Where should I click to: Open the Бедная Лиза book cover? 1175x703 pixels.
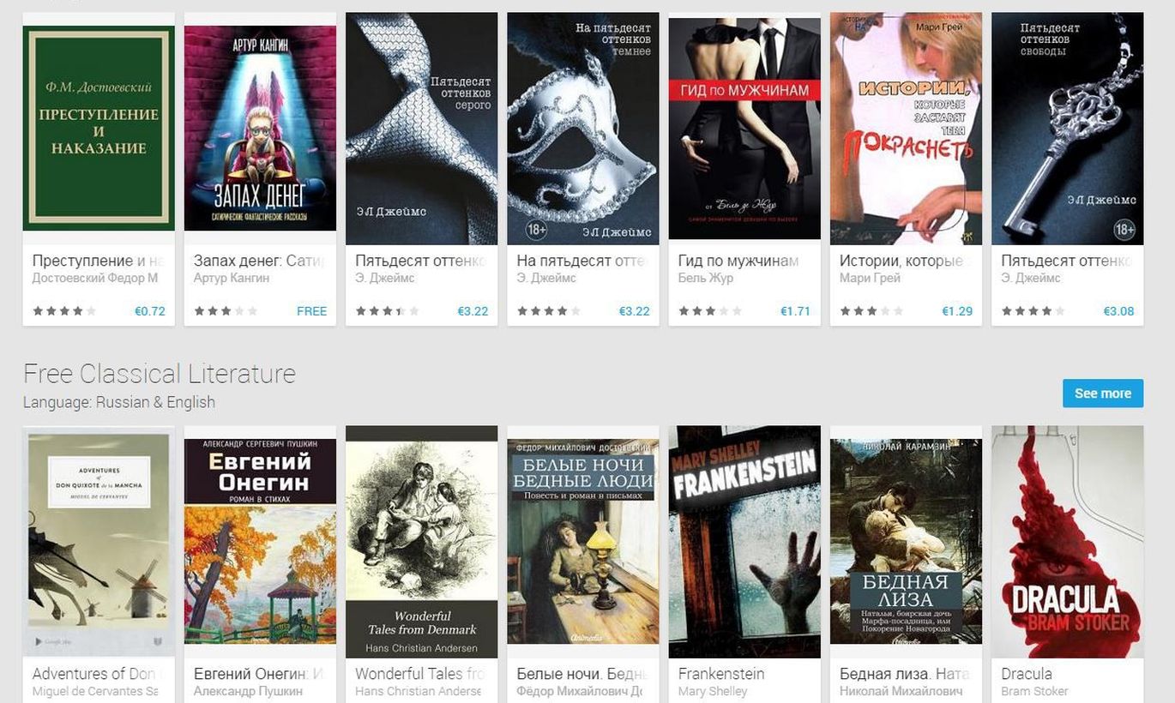coord(906,535)
